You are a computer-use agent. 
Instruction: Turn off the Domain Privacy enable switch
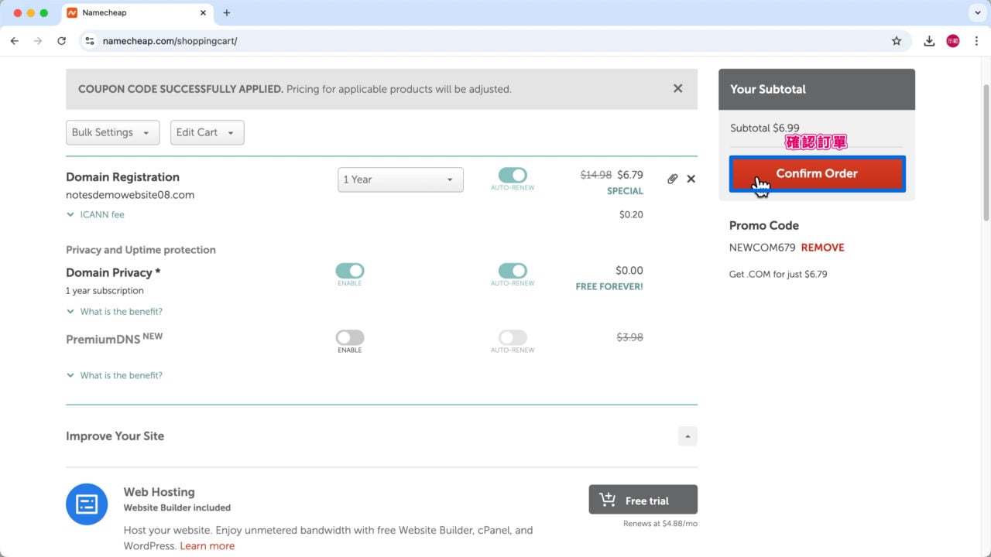pyautogui.click(x=350, y=270)
